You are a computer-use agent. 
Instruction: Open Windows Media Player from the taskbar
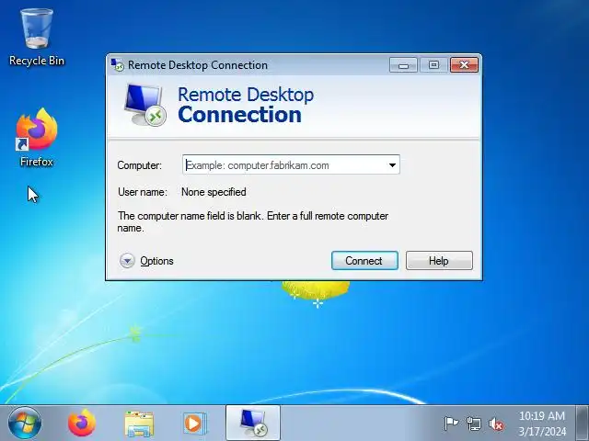click(x=194, y=424)
